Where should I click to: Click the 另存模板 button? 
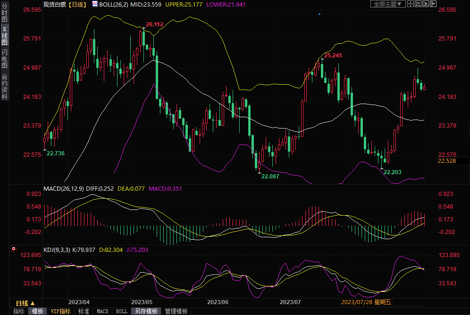coord(146,311)
